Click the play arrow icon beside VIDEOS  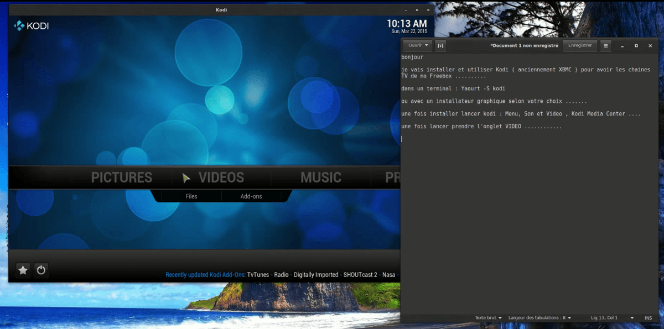click(x=186, y=177)
